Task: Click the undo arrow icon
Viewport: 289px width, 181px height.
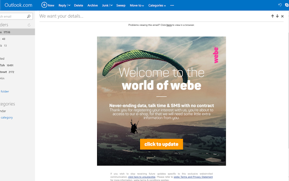Action: (x=280, y=5)
